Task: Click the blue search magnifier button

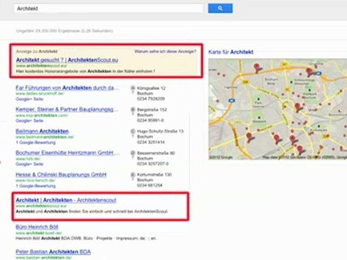Action: coord(220,8)
